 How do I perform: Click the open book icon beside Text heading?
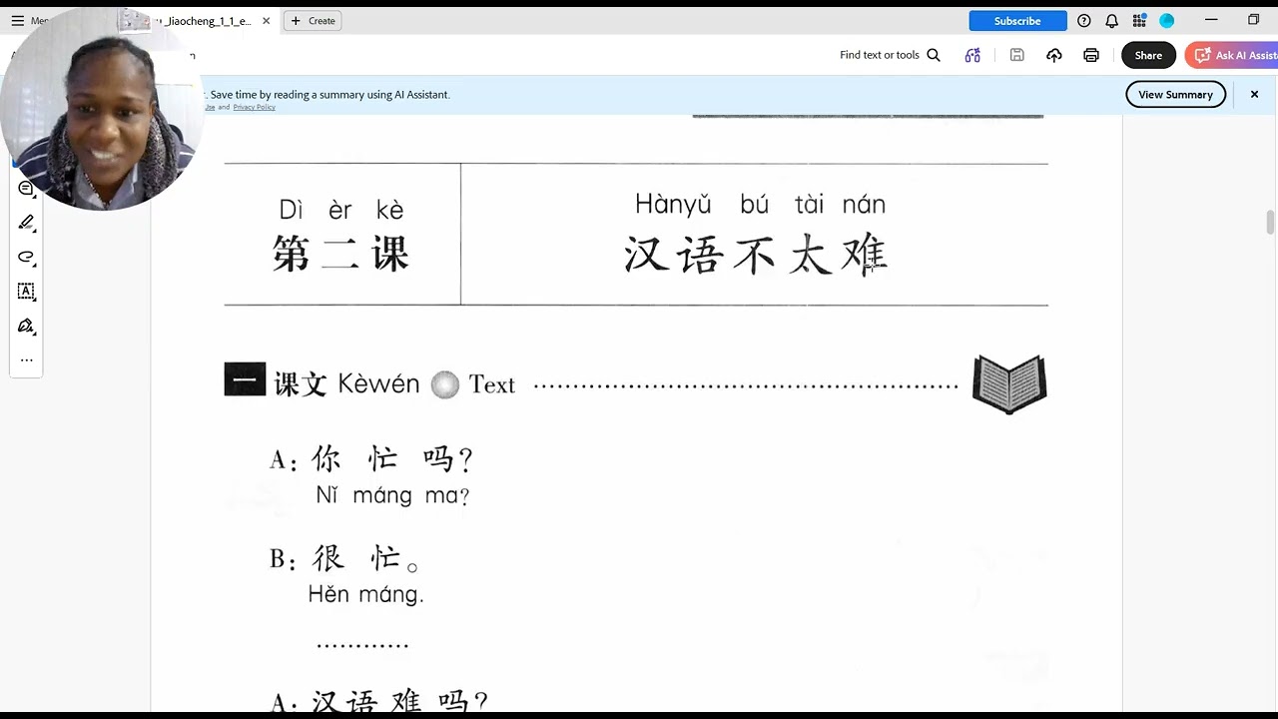pyautogui.click(x=1009, y=383)
